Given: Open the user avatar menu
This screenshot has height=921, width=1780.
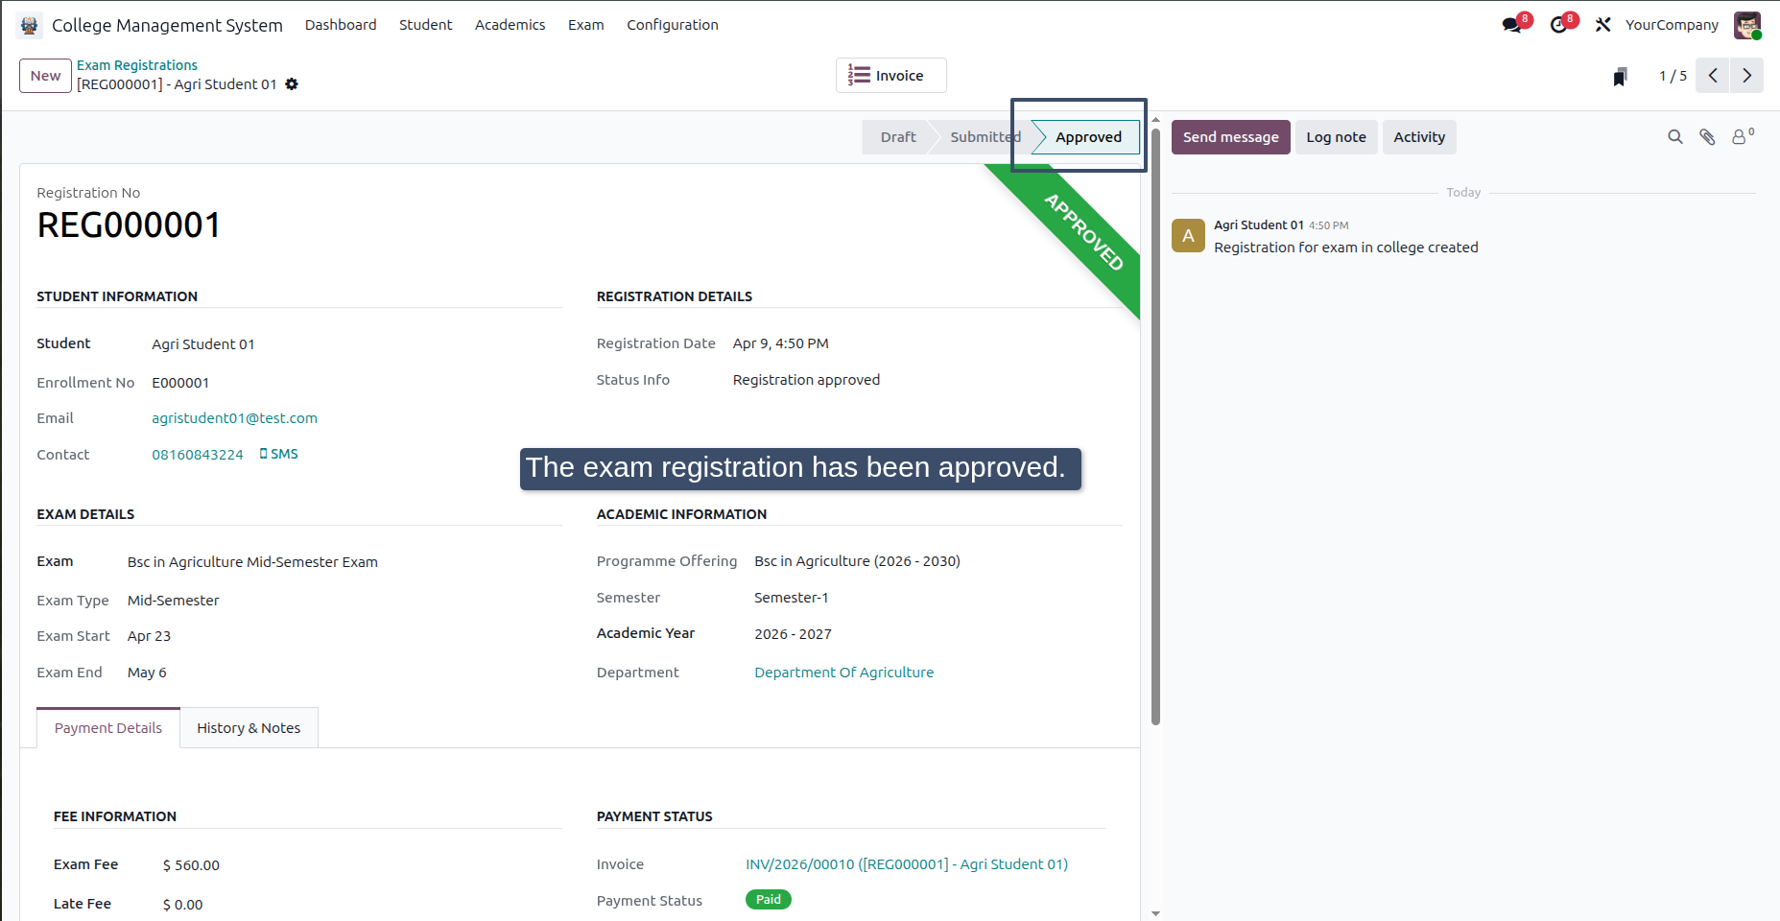Looking at the screenshot, I should pos(1747,25).
